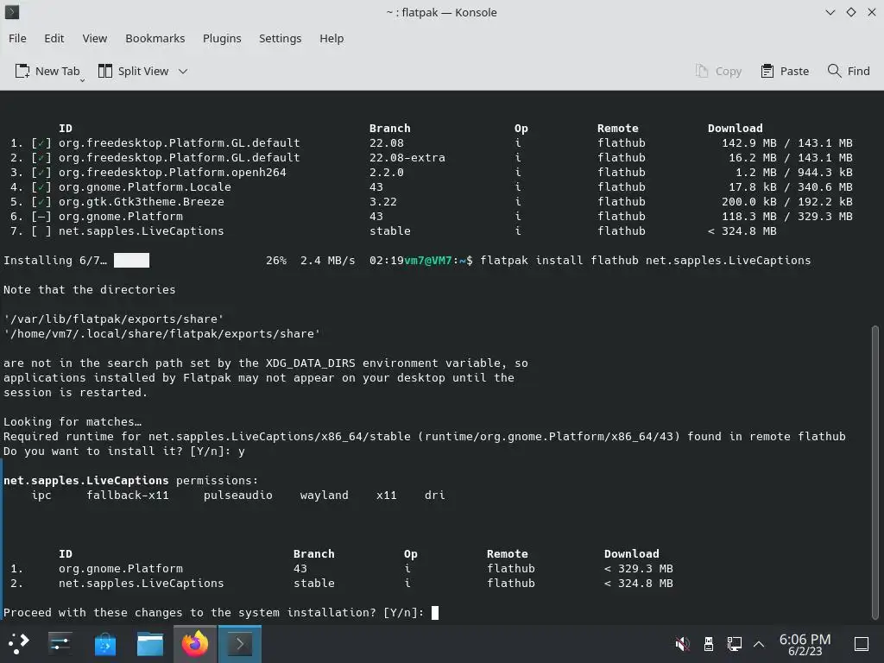
Task: Click '/home/vm7/.local/share/flatpak/exports/share' path
Action: (161, 334)
